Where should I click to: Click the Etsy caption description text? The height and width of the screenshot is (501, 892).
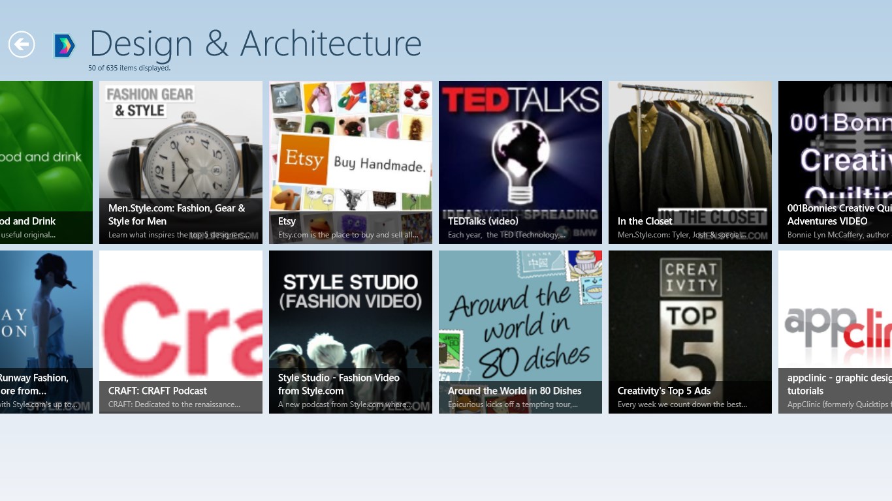coord(348,235)
